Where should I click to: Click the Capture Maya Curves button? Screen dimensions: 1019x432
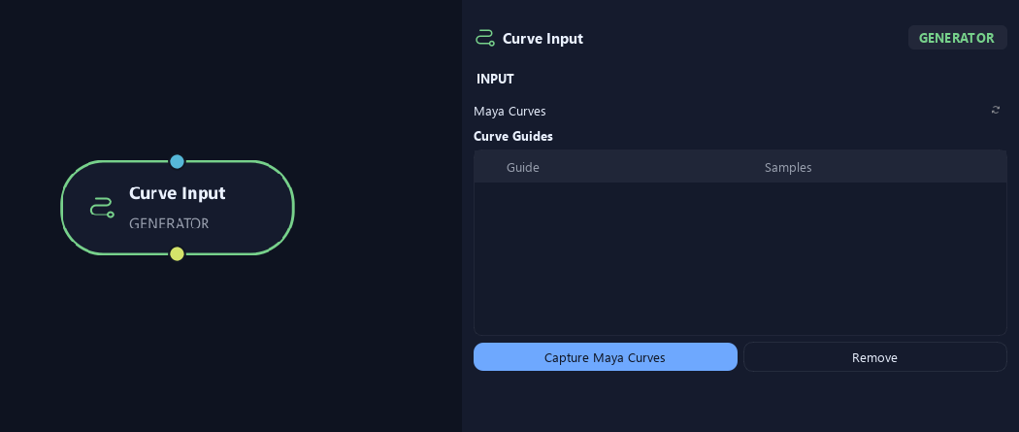[605, 357]
